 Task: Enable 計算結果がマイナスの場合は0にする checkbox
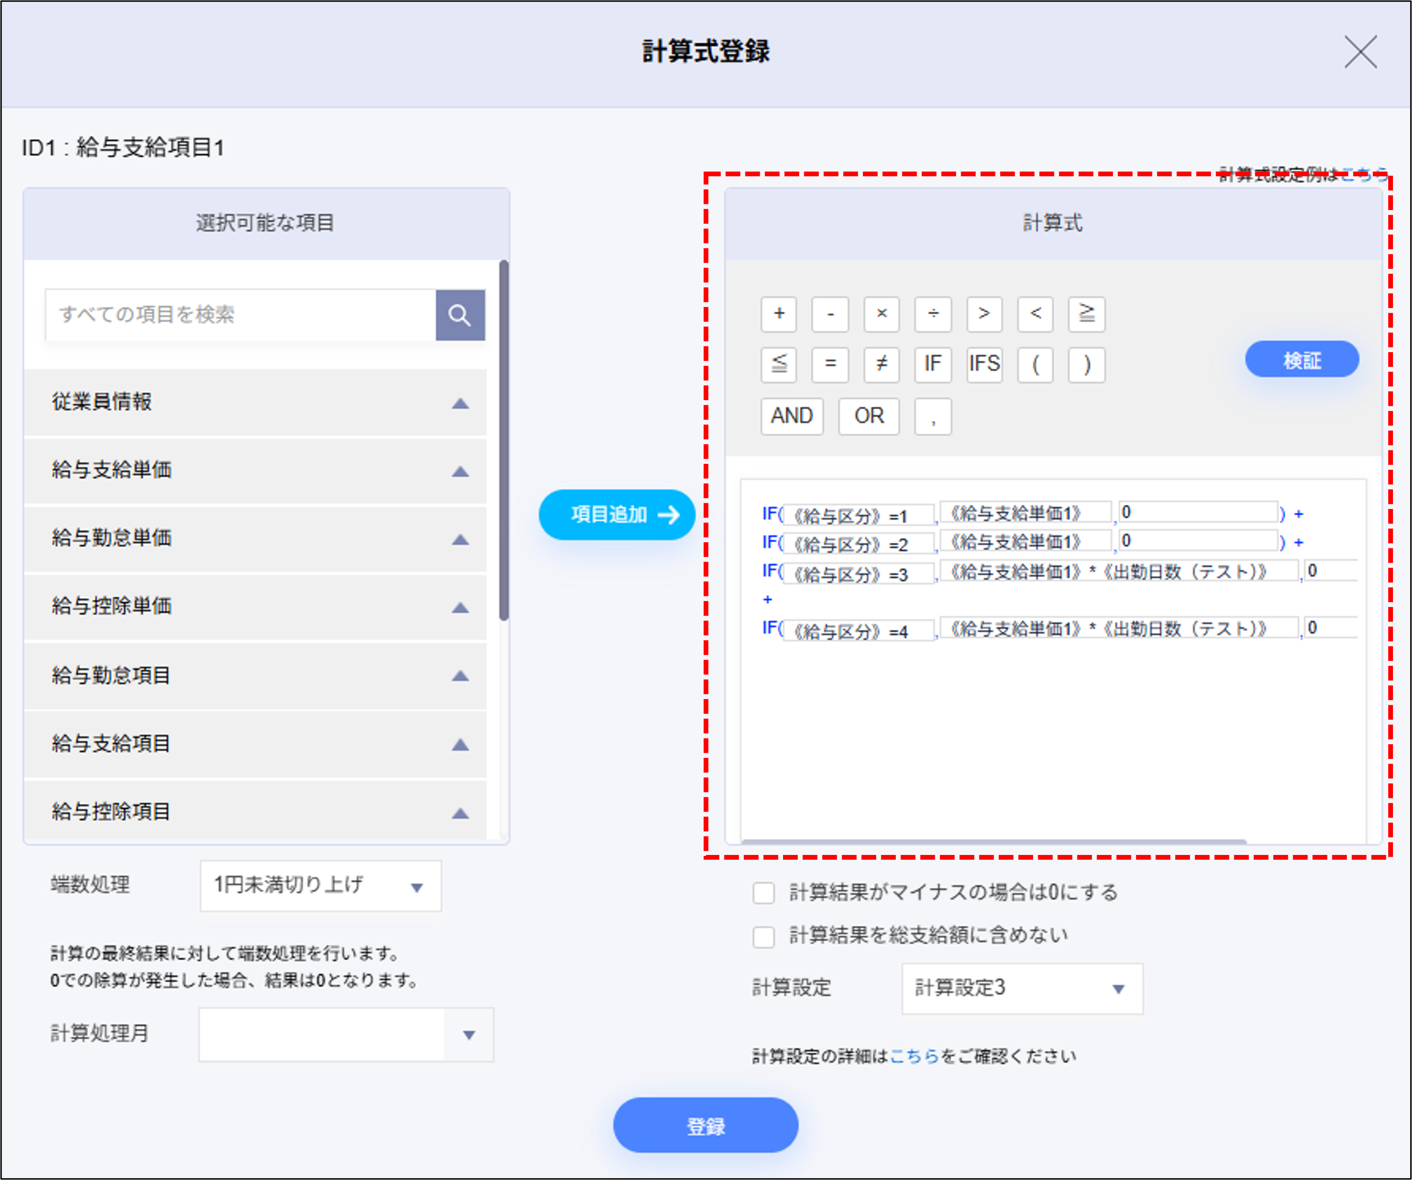pos(764,892)
